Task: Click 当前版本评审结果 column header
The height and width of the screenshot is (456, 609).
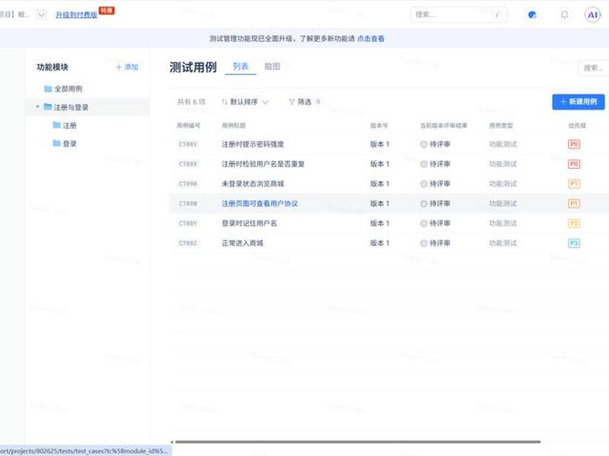Action: click(x=444, y=125)
